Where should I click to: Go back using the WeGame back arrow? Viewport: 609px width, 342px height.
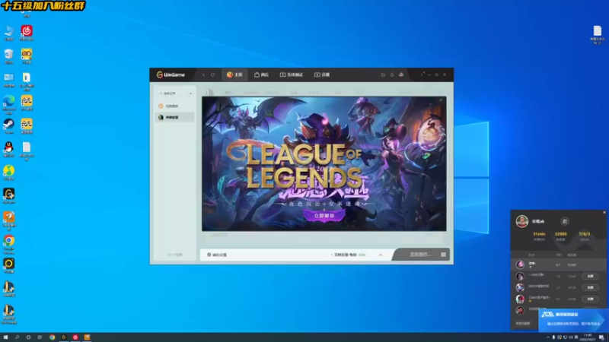[203, 74]
